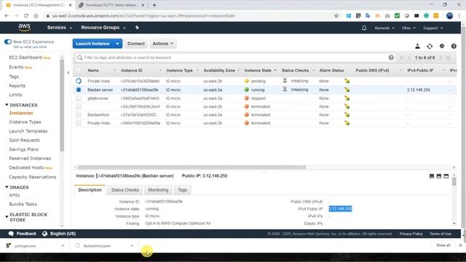Toggle the New EC2 Experience switch

pyautogui.click(x=8, y=41)
